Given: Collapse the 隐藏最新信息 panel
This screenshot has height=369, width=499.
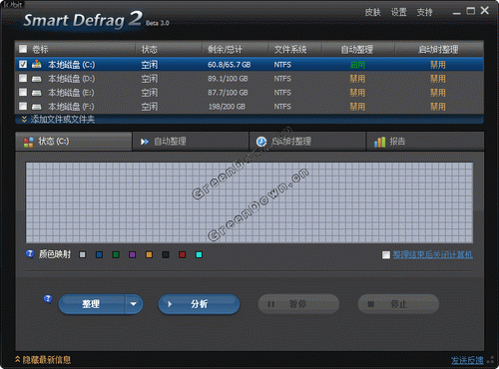Looking at the screenshot, I should pos(43,360).
